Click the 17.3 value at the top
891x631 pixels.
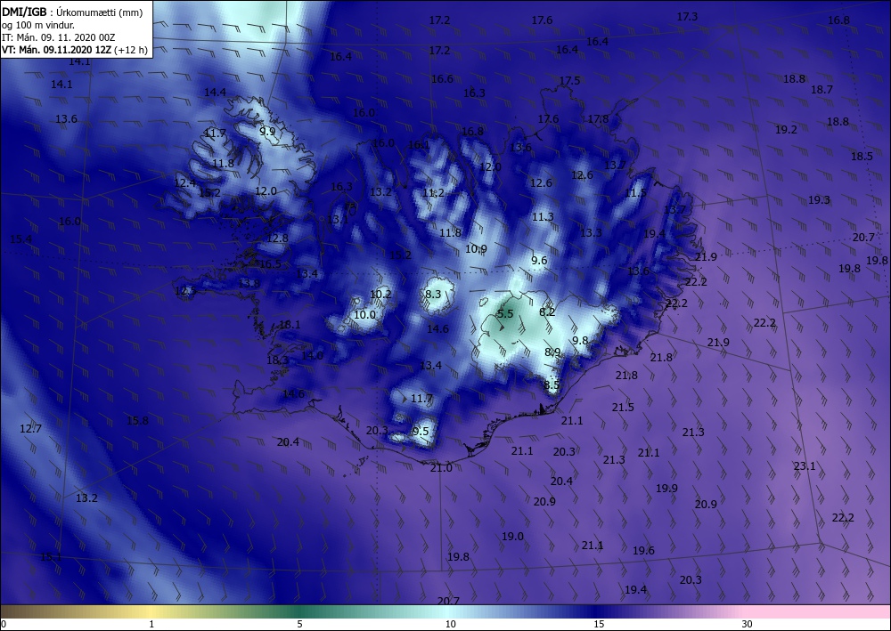tap(687, 16)
